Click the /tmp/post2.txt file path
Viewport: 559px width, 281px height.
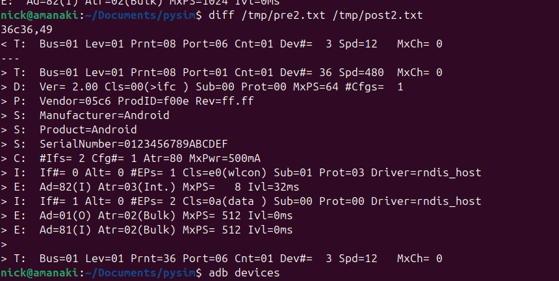pyautogui.click(x=378, y=16)
